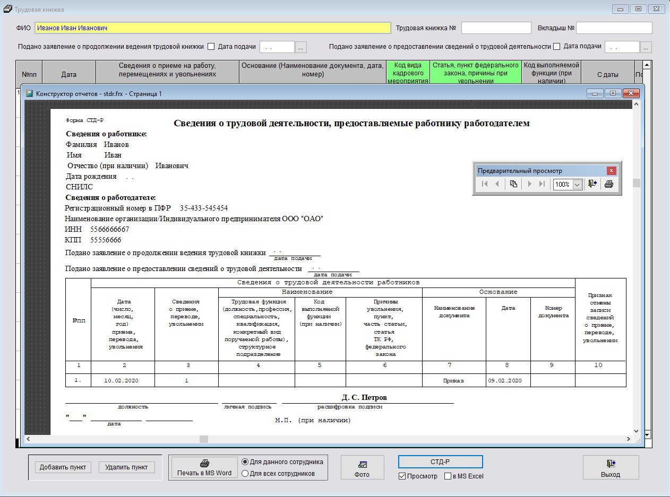Click the СТД-Р button
The image size is (670, 497).
(440, 461)
